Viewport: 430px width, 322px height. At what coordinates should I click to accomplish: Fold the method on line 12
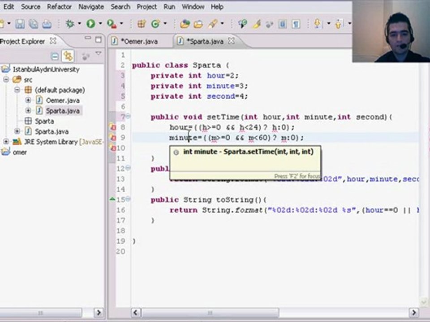click(128, 168)
